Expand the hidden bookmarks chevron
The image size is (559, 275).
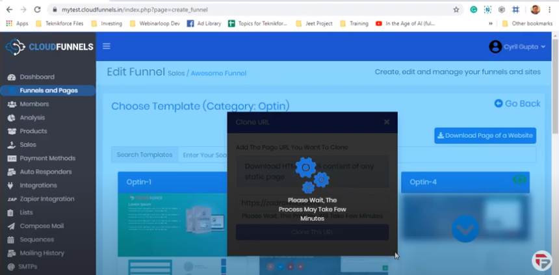click(490, 23)
